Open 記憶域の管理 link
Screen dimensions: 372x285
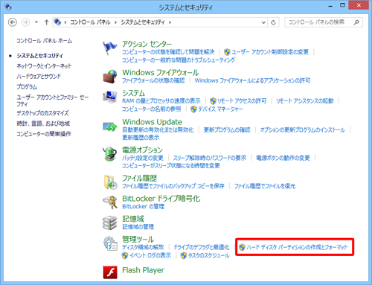click(x=138, y=227)
